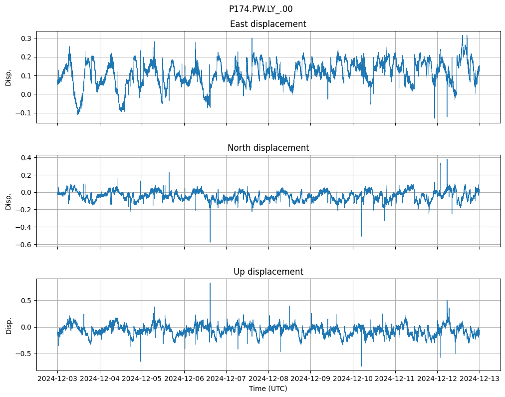Click the tallest positive spike in Up plot
Image resolution: width=505 pixels, height=397 pixels.
(210, 284)
